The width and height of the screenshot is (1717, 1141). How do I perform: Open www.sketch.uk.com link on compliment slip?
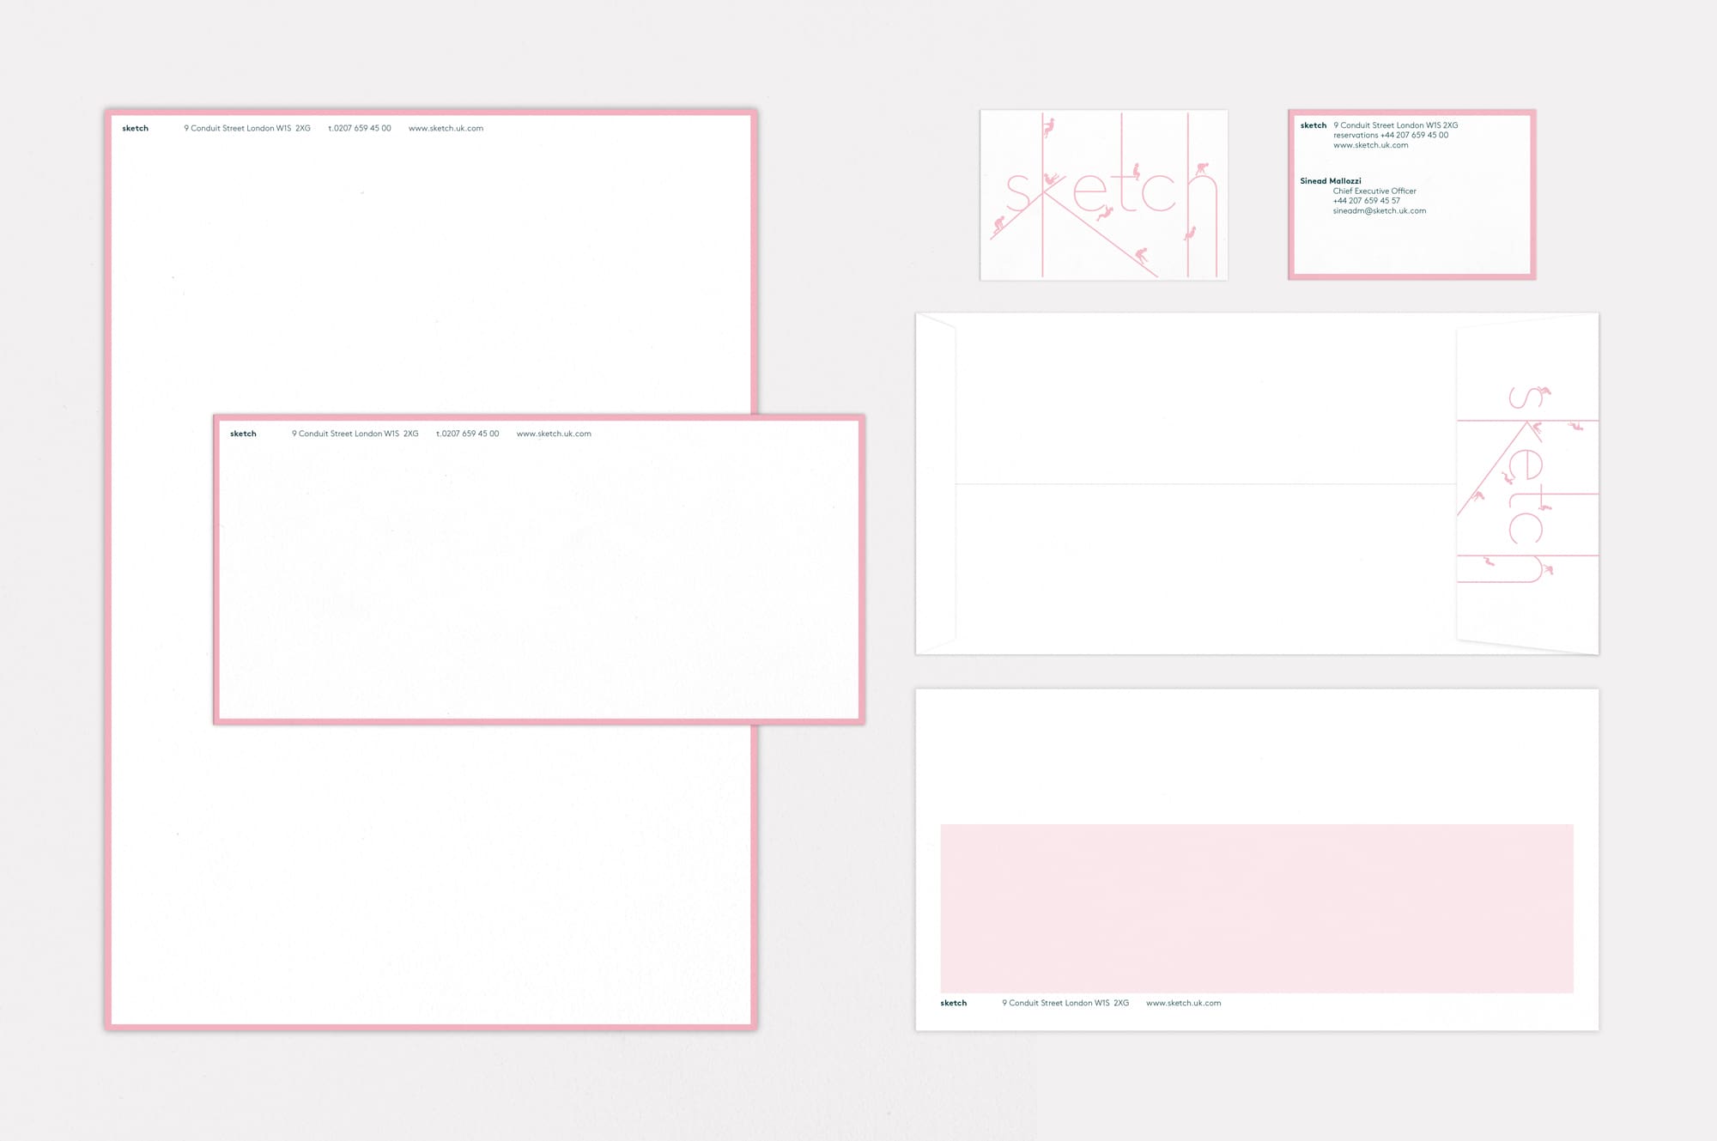[554, 434]
